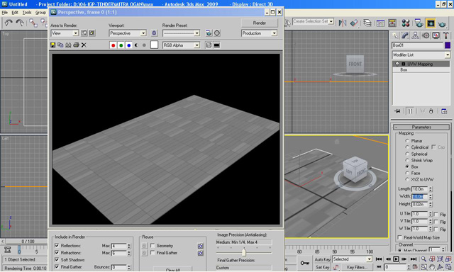Click Display Alpha Channel icon
Viewport: 454px width, 272px height.
(136, 45)
